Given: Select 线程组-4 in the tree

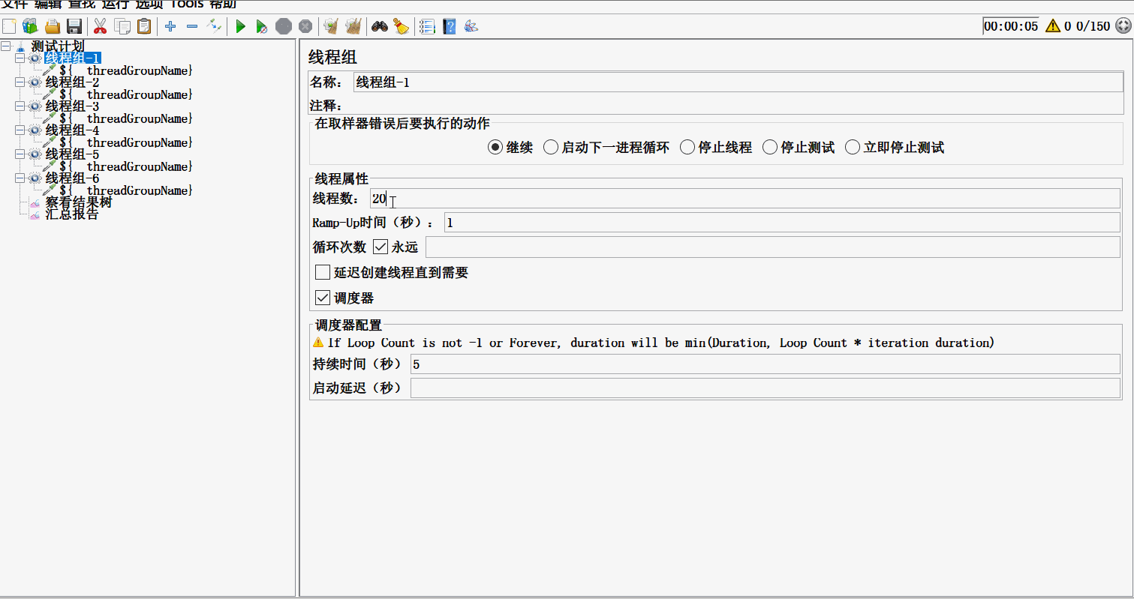Looking at the screenshot, I should (x=72, y=130).
